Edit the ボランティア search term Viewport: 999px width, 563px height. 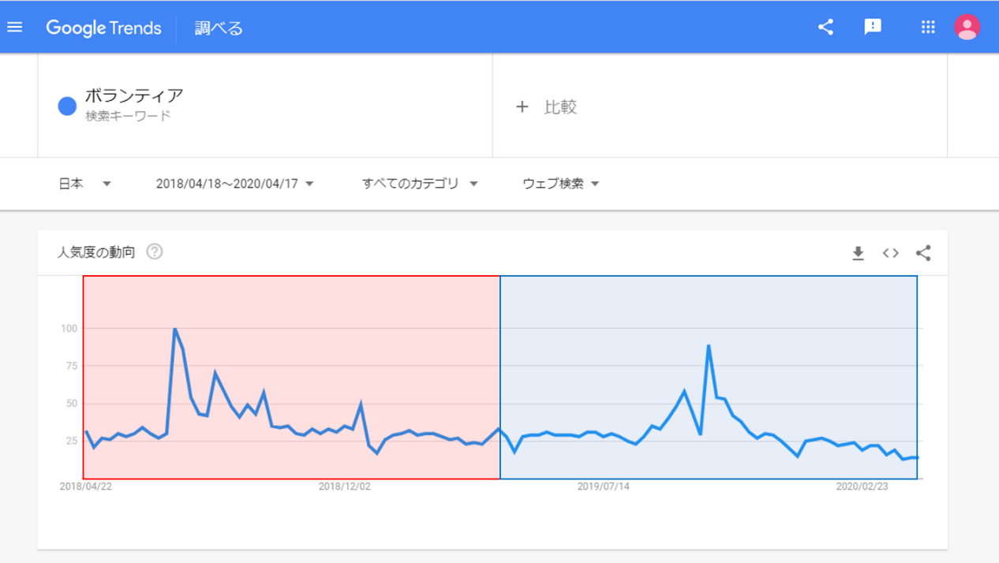click(134, 96)
